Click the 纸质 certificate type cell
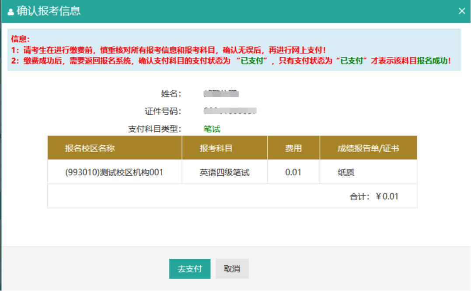Screen dimensions: 471x291 346,172
